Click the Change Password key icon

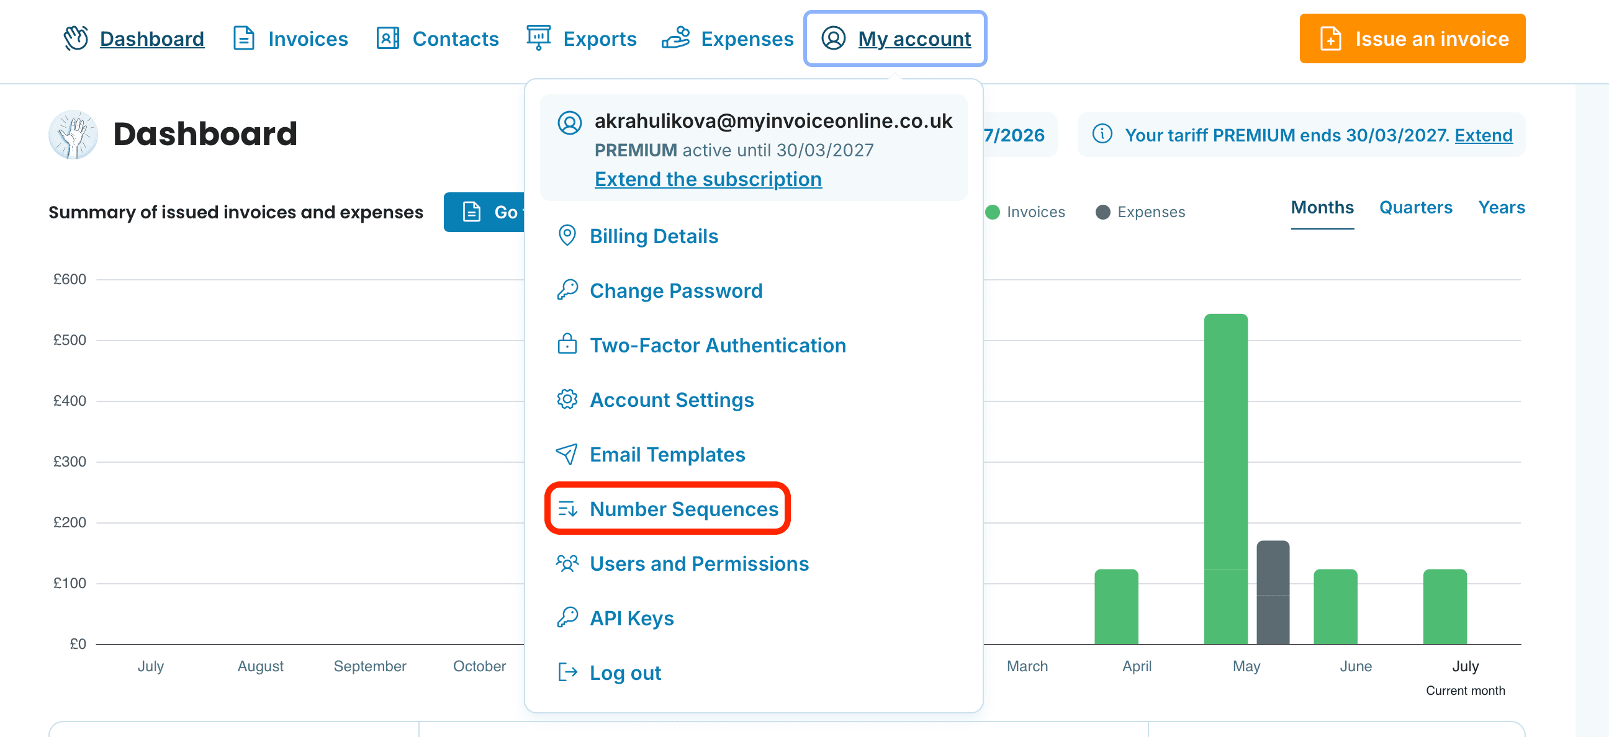567,290
